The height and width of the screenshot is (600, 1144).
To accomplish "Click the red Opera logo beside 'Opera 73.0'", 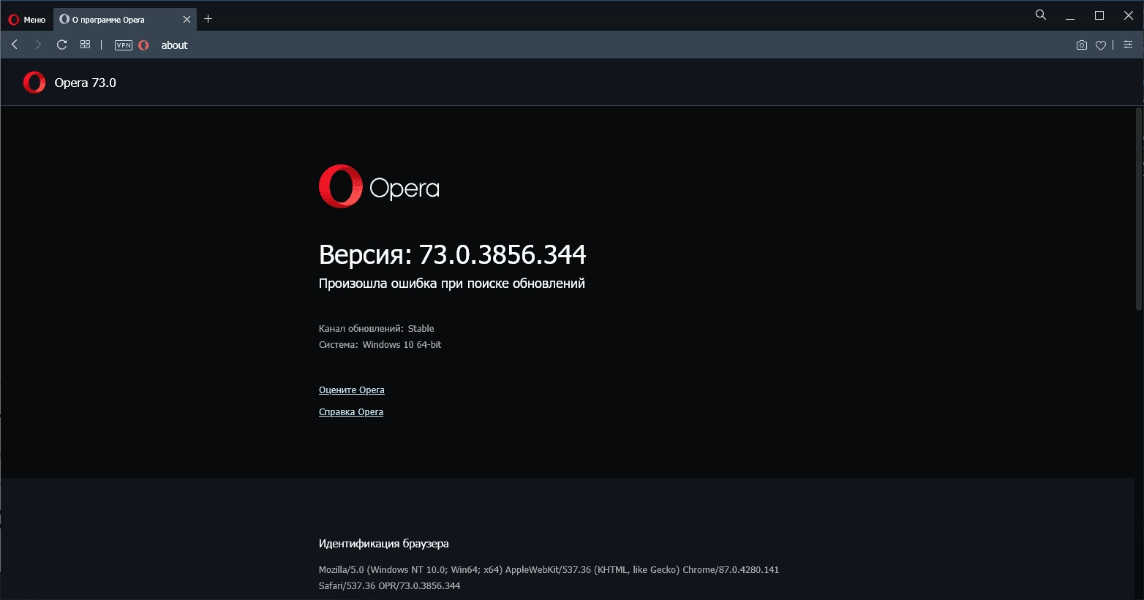I will [34, 83].
